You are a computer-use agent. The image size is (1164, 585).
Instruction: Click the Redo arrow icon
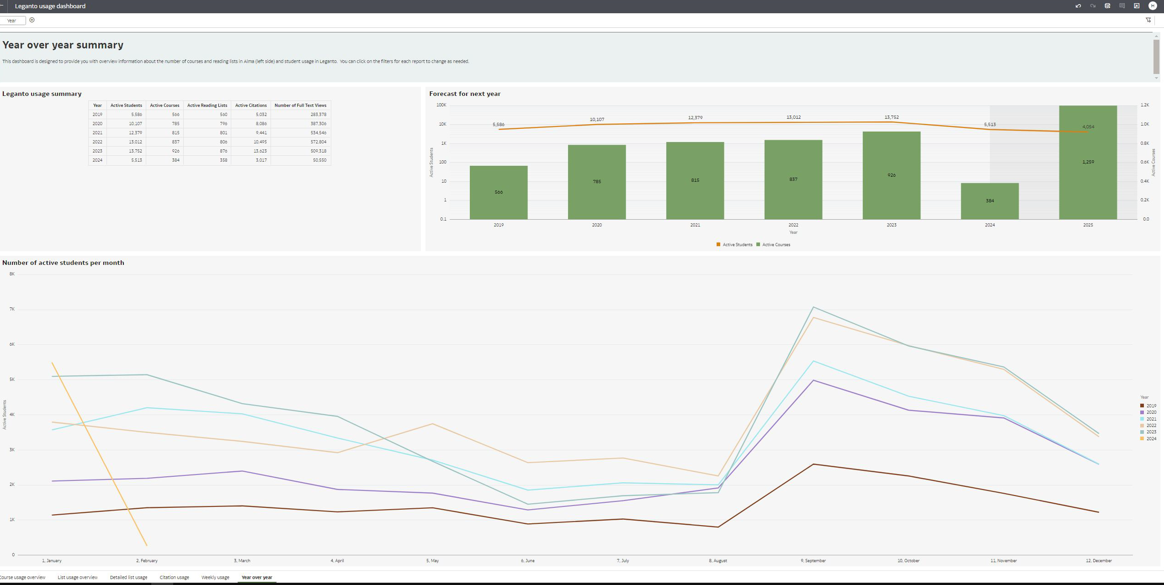pos(1093,6)
